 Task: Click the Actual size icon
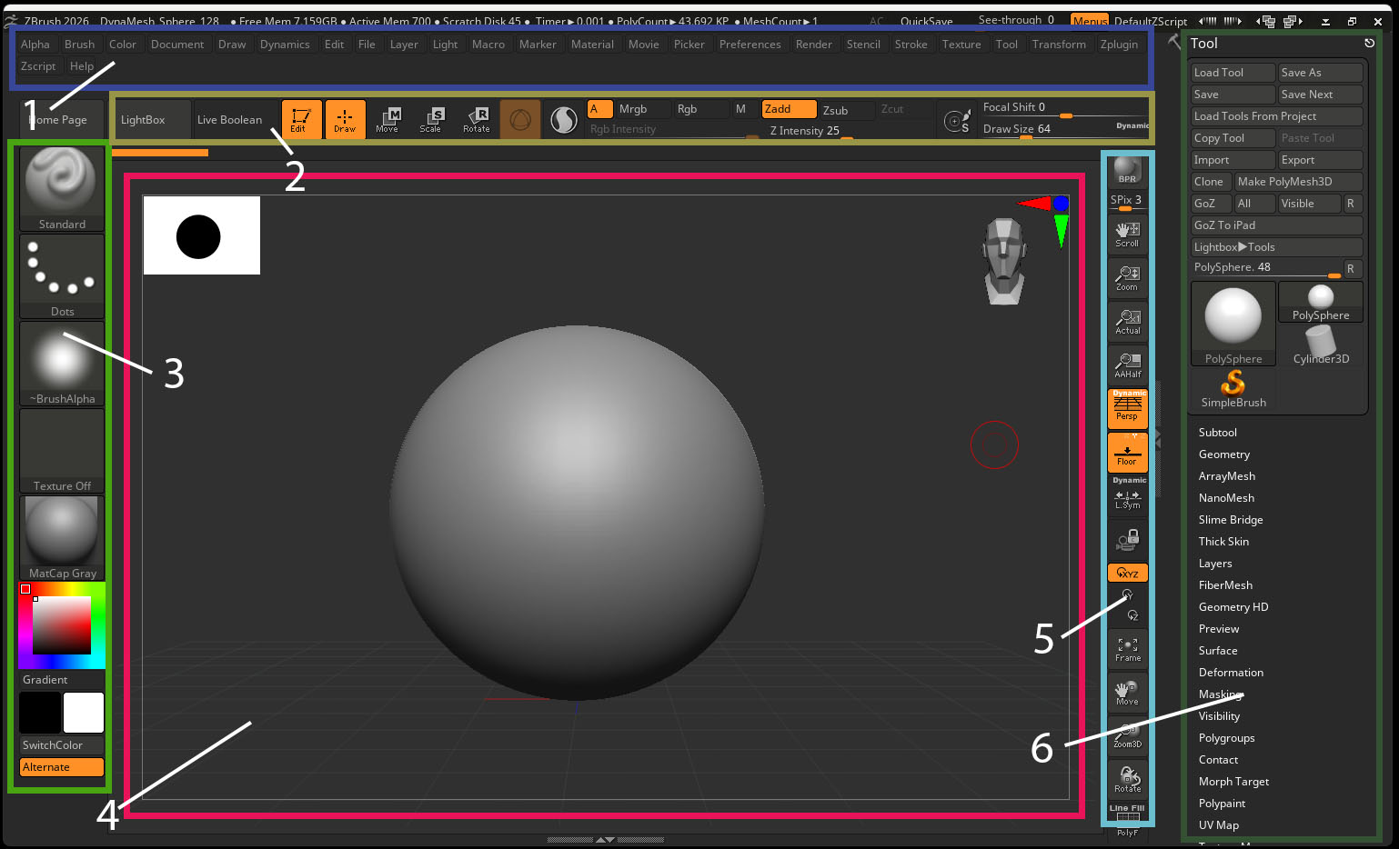pos(1127,322)
